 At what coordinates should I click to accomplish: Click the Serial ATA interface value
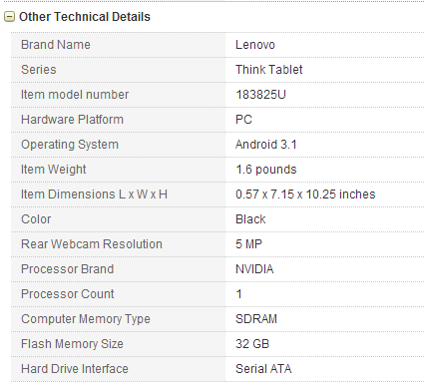pos(263,369)
